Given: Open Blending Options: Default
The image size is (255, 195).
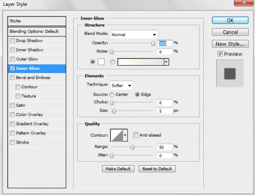Looking at the screenshot, I should coord(37,31).
